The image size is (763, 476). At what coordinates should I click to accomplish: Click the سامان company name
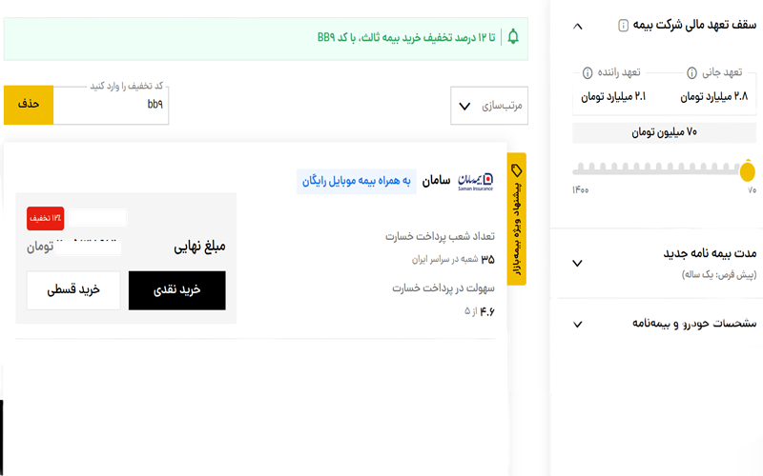[436, 181]
